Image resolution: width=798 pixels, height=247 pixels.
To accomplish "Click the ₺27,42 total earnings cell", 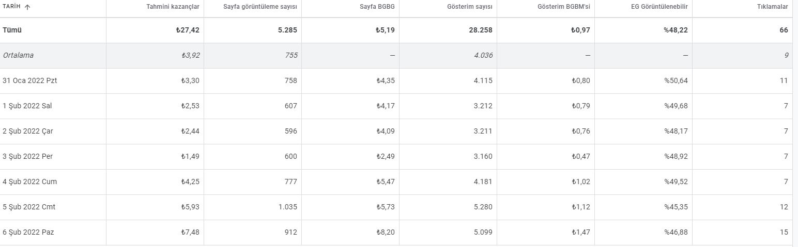I will [x=188, y=30].
